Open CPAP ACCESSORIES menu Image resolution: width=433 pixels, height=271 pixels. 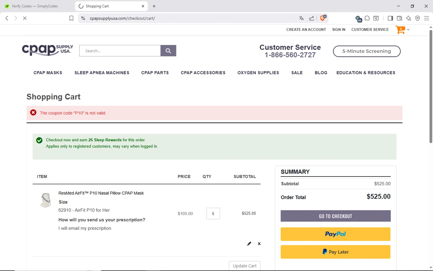(x=203, y=73)
